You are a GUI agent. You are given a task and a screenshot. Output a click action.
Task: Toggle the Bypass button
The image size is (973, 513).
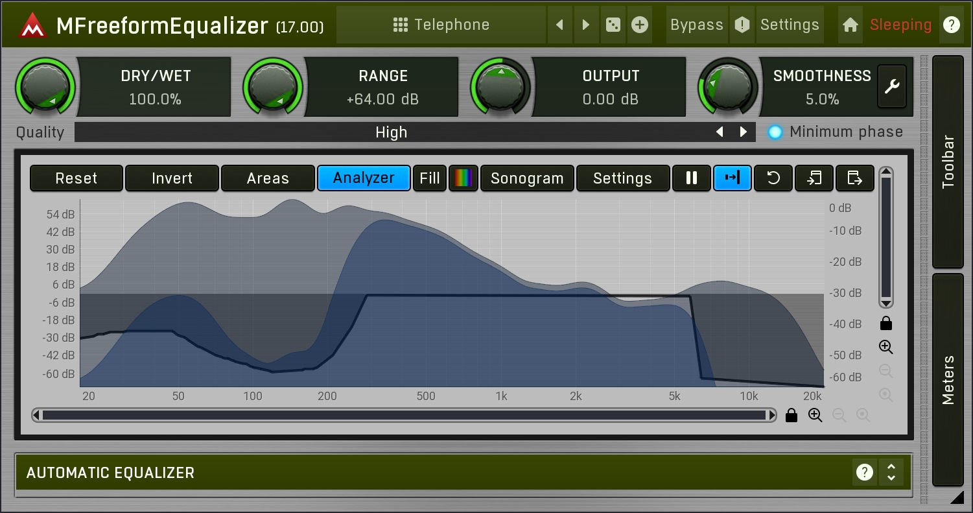[x=696, y=25]
